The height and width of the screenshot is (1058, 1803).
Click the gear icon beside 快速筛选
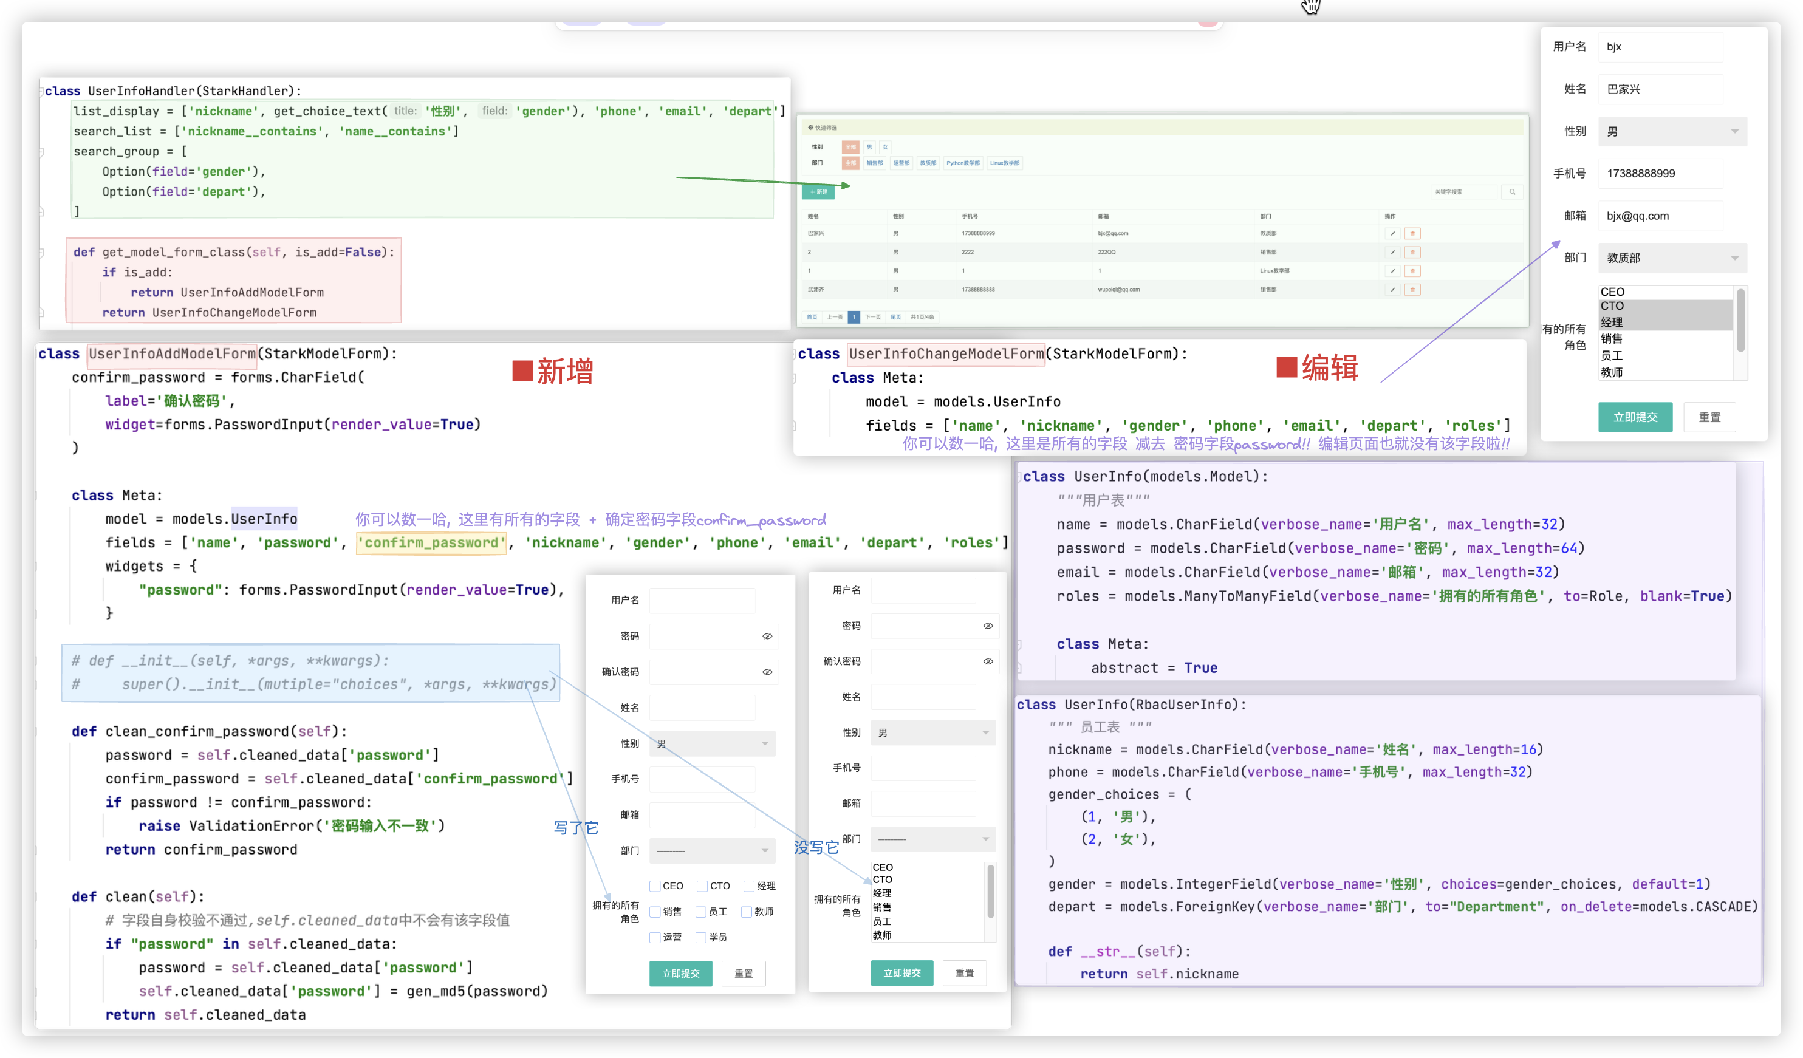pyautogui.click(x=810, y=128)
